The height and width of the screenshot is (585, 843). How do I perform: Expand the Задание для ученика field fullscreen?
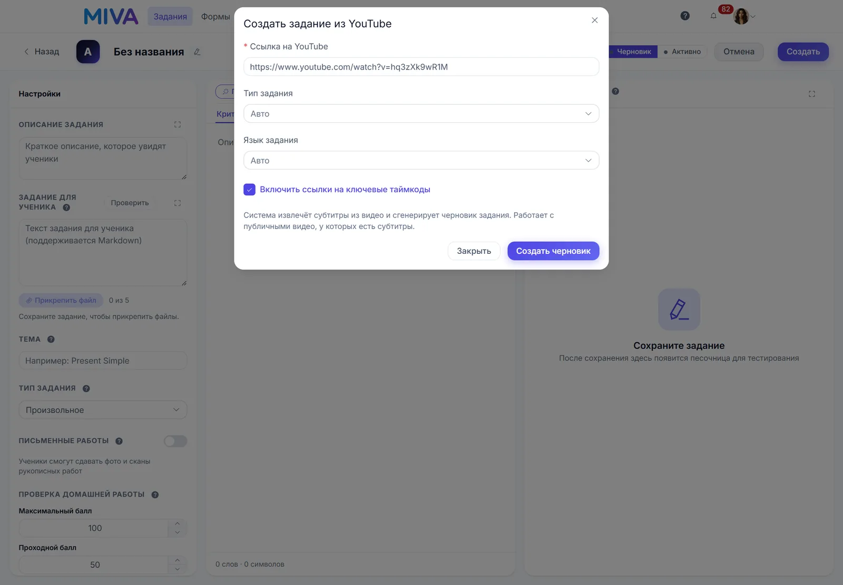(x=178, y=203)
